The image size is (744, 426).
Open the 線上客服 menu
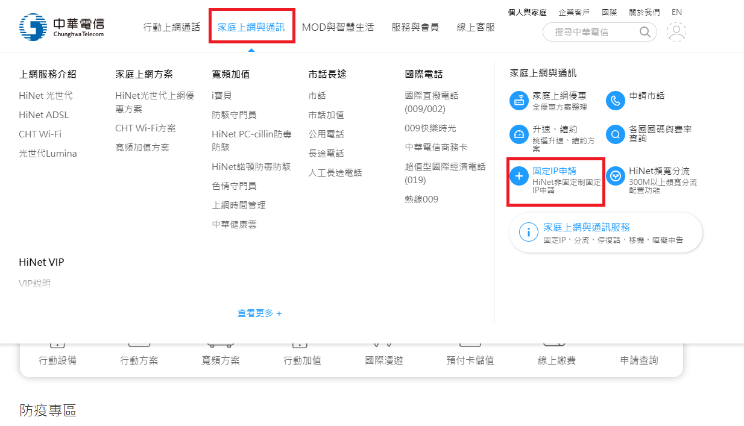point(476,27)
